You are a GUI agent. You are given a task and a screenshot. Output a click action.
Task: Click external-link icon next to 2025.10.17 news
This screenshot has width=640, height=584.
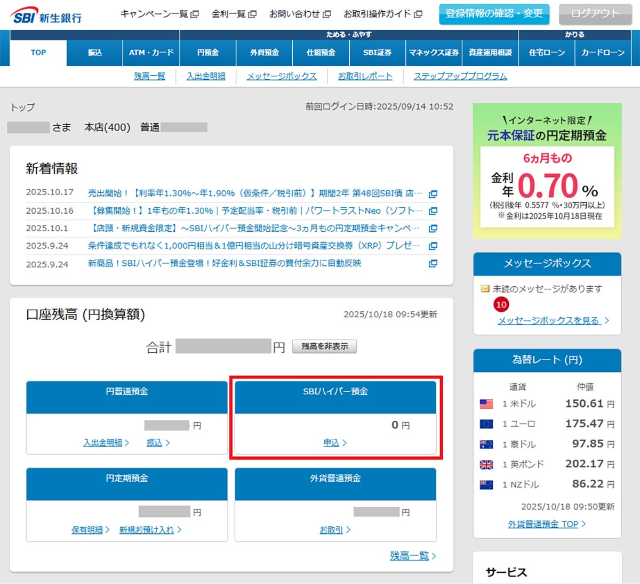433,194
